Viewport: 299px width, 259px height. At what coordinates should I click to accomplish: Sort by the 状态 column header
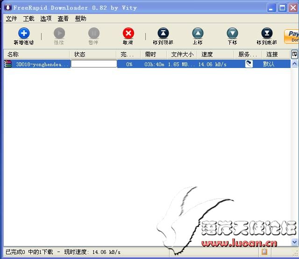click(93, 55)
